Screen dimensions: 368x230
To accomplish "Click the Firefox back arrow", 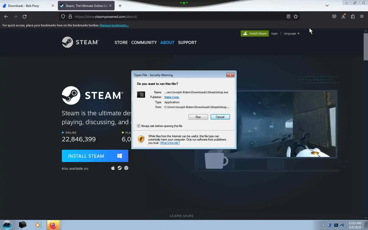I will (x=6, y=17).
